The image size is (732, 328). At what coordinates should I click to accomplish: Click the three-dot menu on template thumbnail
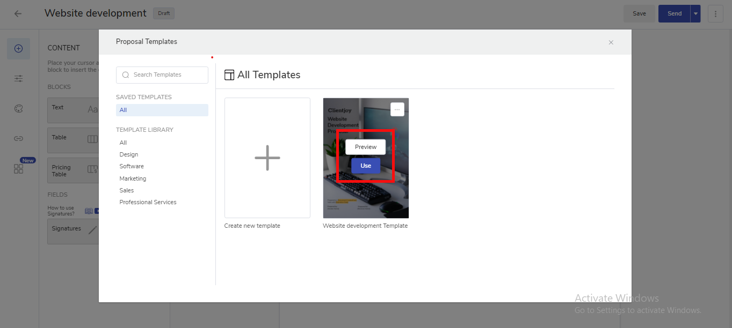(x=397, y=109)
